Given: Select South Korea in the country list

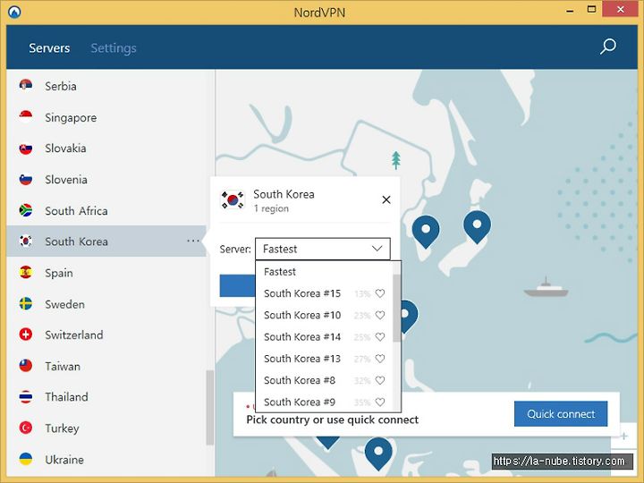Looking at the screenshot, I should [x=106, y=241].
